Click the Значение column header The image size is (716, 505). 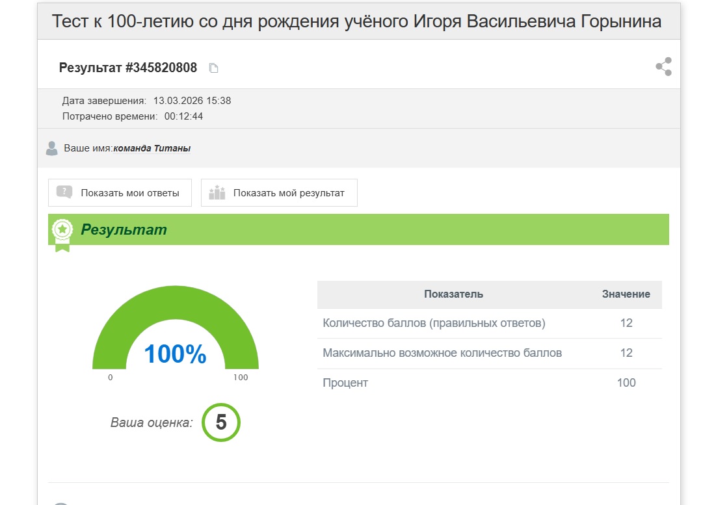pyautogui.click(x=626, y=294)
